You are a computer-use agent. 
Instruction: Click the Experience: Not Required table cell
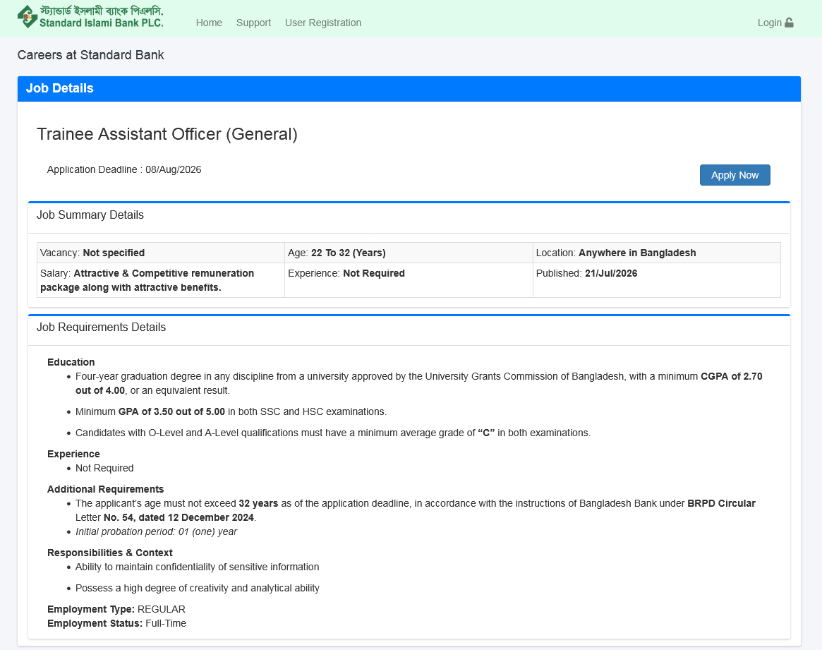tap(409, 280)
